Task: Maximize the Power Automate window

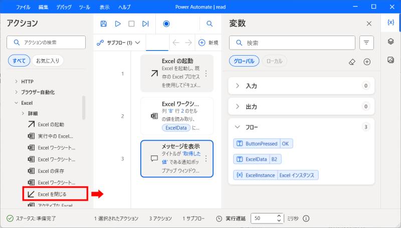Action: point(373,7)
